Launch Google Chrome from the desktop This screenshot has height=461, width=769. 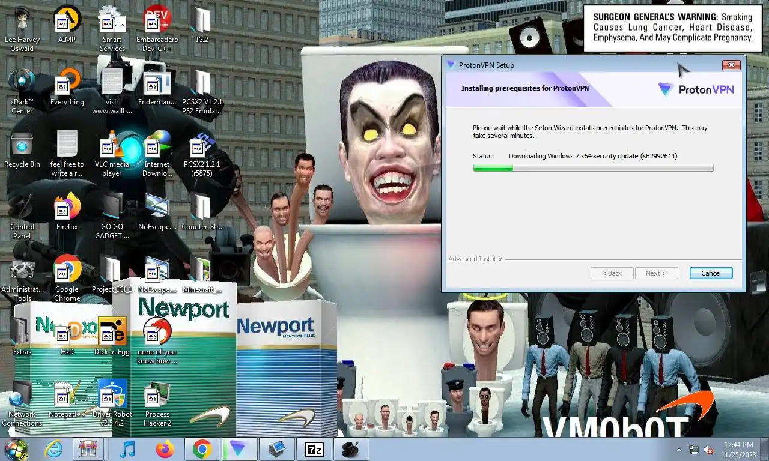tap(67, 279)
